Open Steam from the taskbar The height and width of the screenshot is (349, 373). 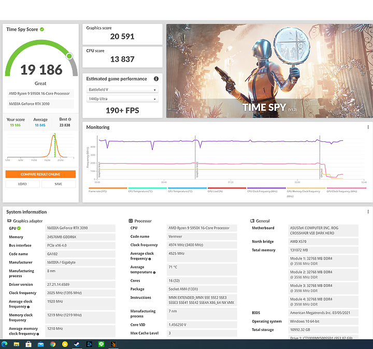(77, 344)
